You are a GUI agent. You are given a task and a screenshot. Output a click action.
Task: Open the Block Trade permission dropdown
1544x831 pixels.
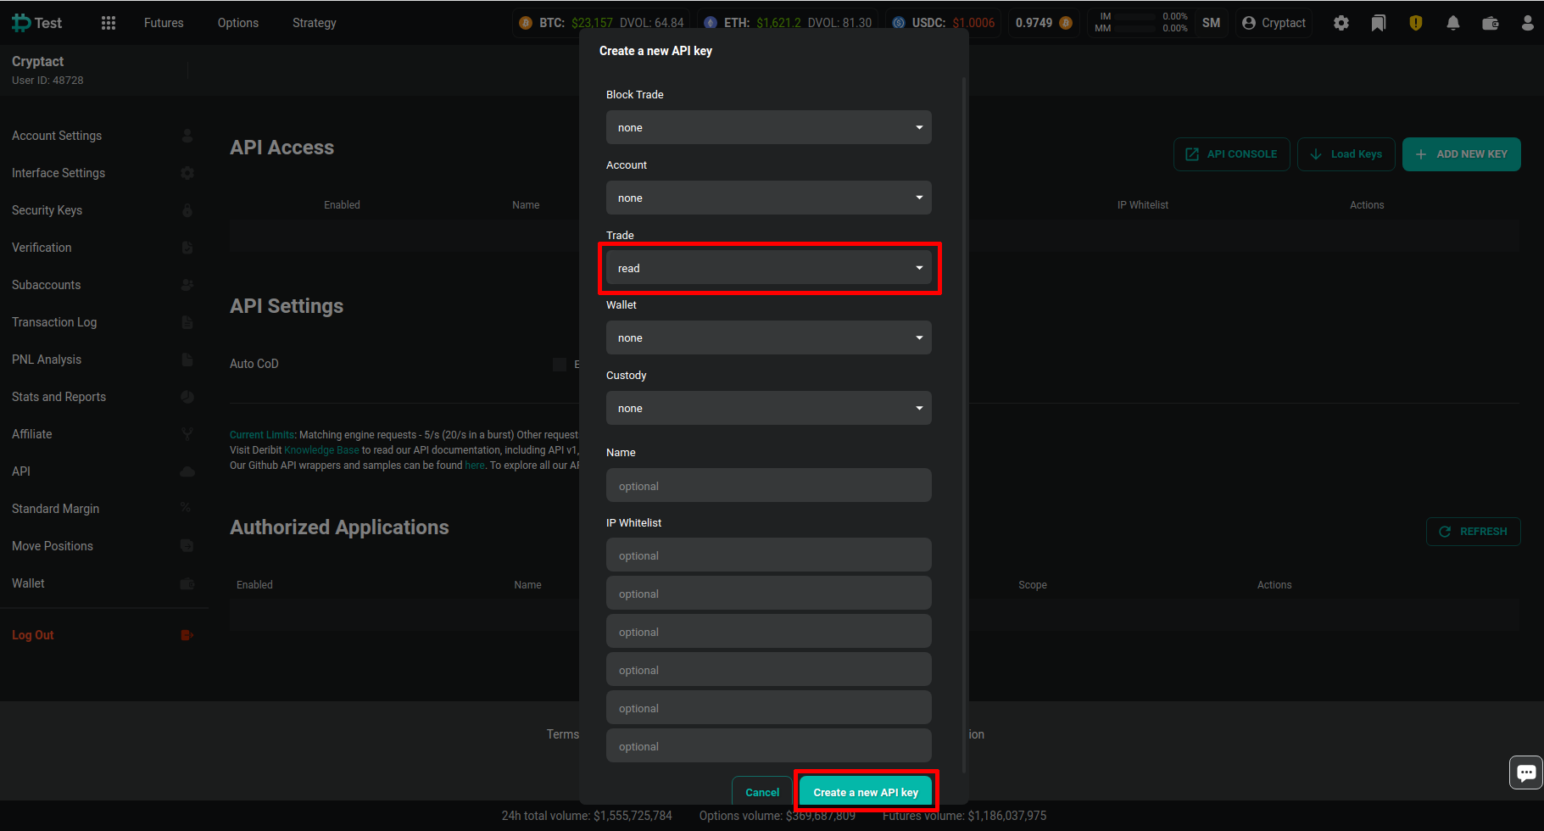[769, 127]
